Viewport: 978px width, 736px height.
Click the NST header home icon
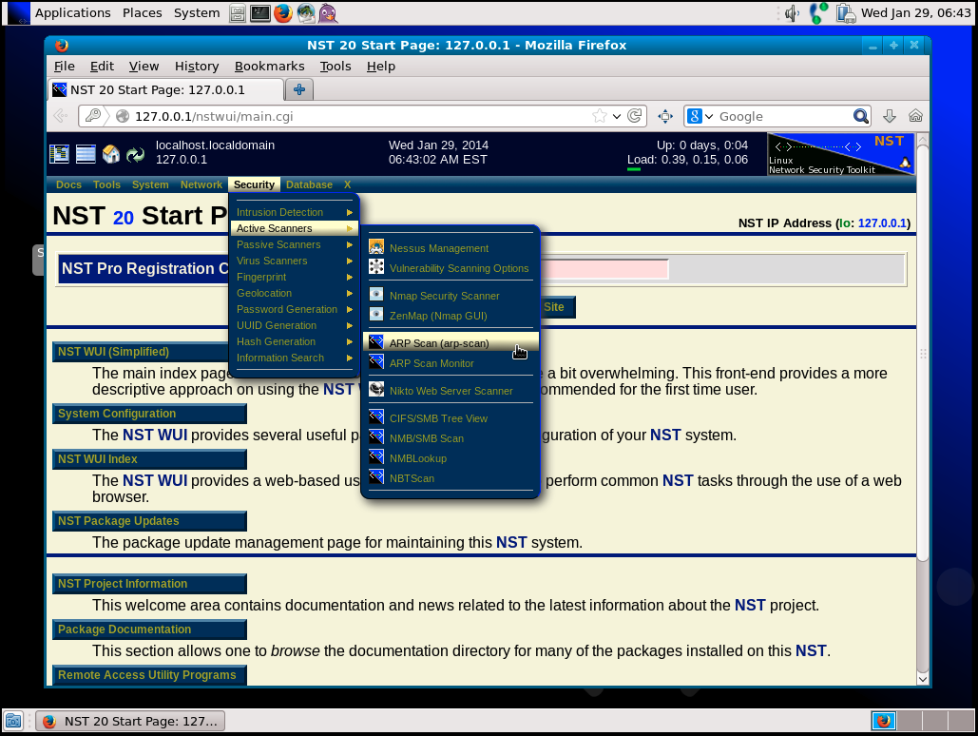pos(111,153)
